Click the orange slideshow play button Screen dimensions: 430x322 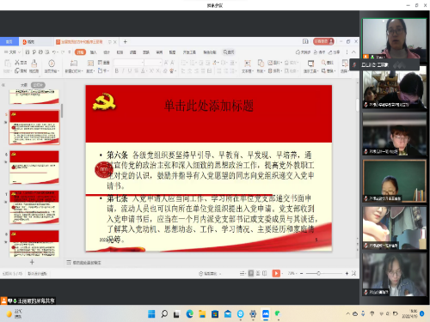pyautogui.click(x=276, y=273)
